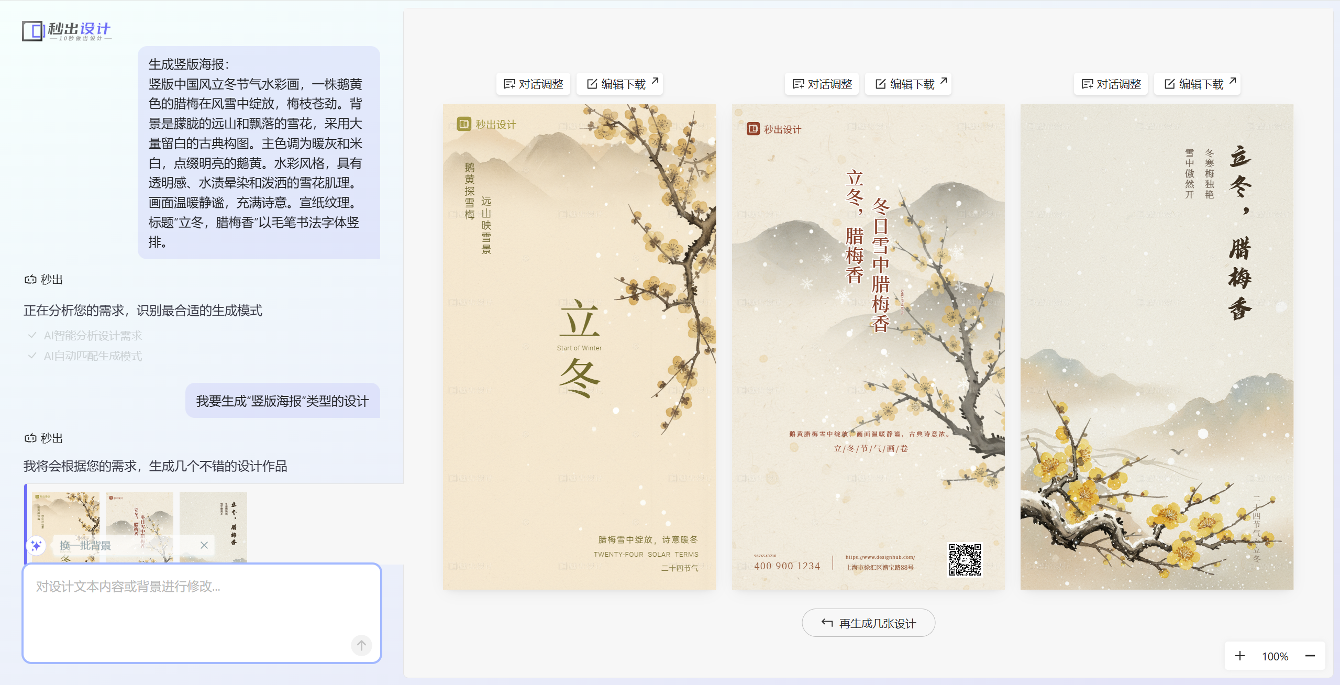Select the first beige 立冬 poster
The height and width of the screenshot is (685, 1340).
[579, 347]
